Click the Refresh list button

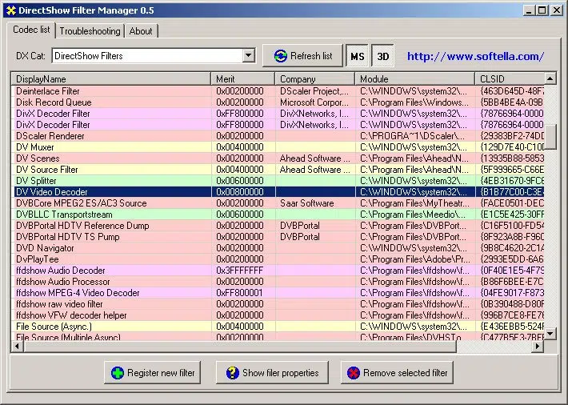[302, 56]
